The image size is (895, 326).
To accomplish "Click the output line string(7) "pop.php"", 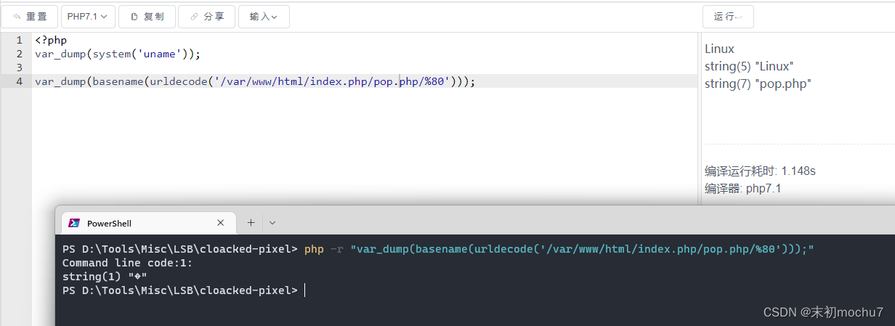I will click(x=758, y=83).
